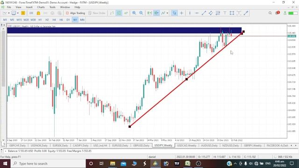Switch to H1 timeframe
This screenshot has height=168, width=299.
tap(40, 20)
